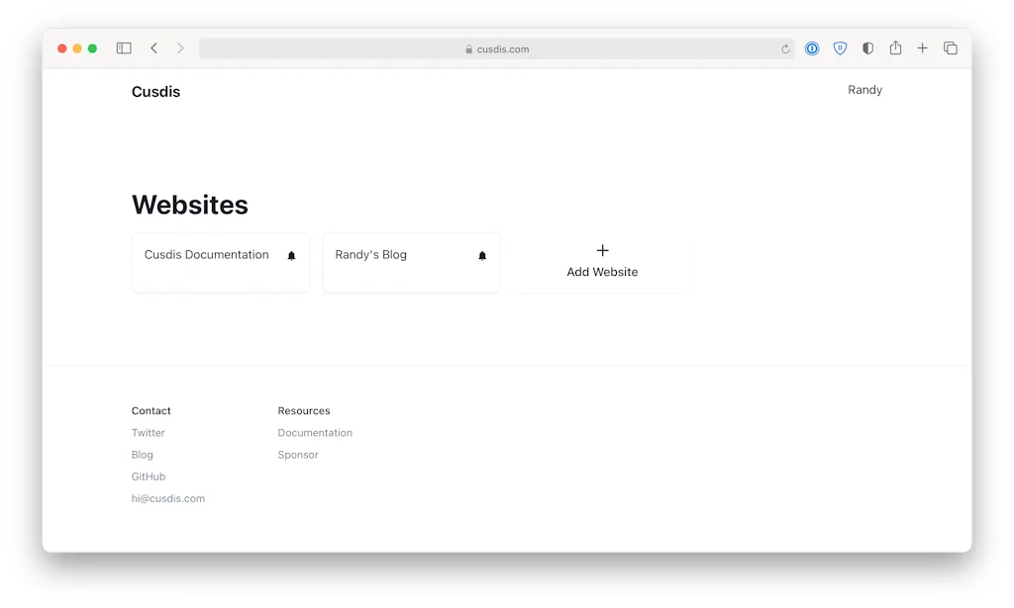Open the Randy's Blog website card
The image size is (1014, 608).
click(x=370, y=254)
